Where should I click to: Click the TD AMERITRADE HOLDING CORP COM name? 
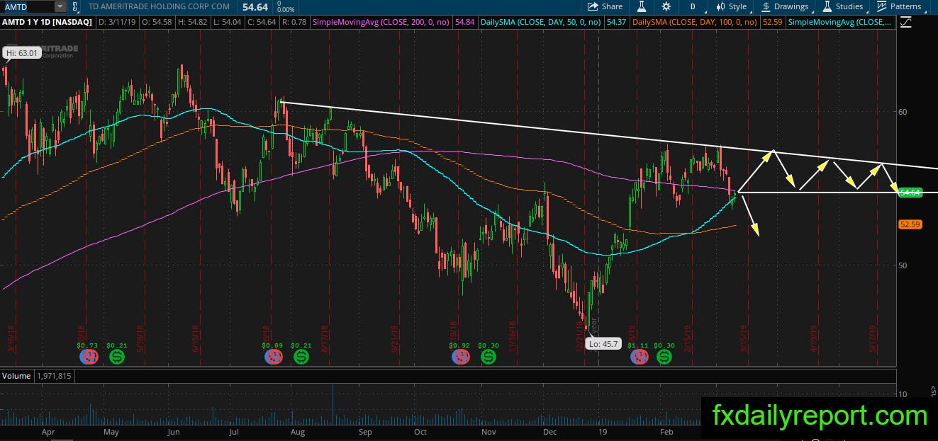(x=160, y=6)
